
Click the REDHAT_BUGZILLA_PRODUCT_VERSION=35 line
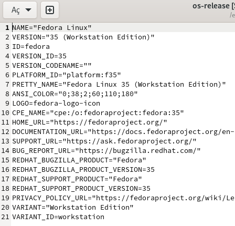pyautogui.click(x=83, y=170)
